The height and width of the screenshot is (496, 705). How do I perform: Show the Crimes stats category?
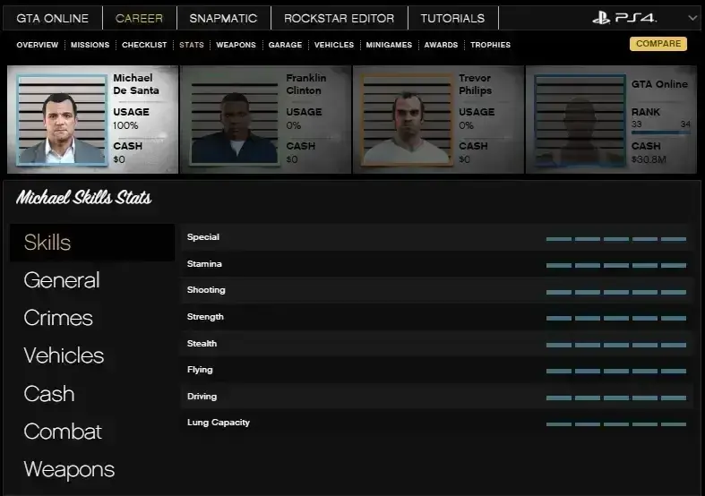coord(58,318)
